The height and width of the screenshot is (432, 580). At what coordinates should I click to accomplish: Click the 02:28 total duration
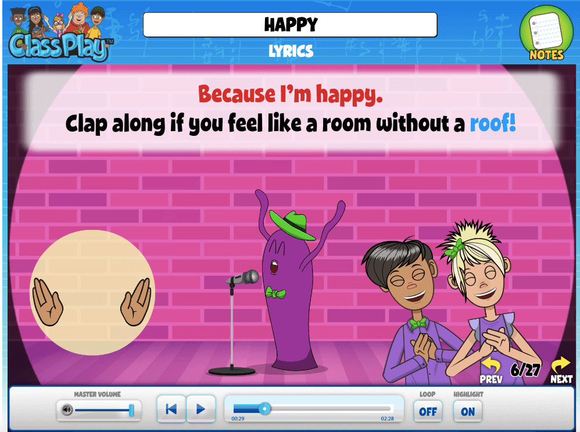click(387, 419)
